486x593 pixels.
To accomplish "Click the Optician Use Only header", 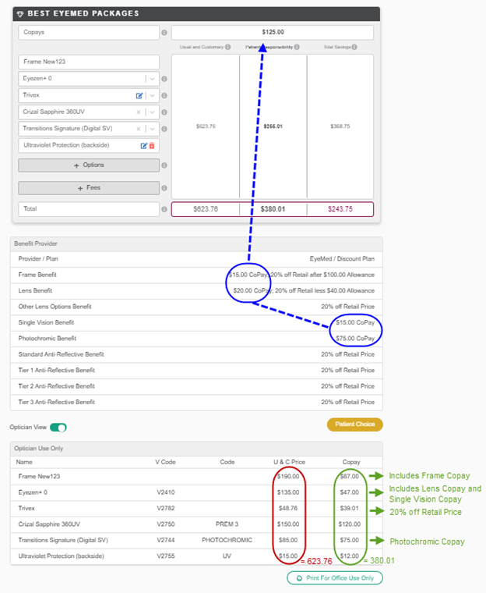I will [196, 449].
